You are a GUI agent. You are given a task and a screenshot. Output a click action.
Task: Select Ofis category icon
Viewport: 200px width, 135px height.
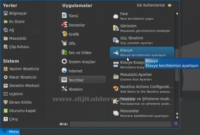(x=64, y=43)
